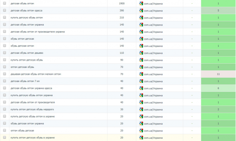The width and height of the screenshot is (236, 141).
Task: Click Google icon for 'дешевая детская обувь оптом мелким оптом'
Action: [x=141, y=74]
